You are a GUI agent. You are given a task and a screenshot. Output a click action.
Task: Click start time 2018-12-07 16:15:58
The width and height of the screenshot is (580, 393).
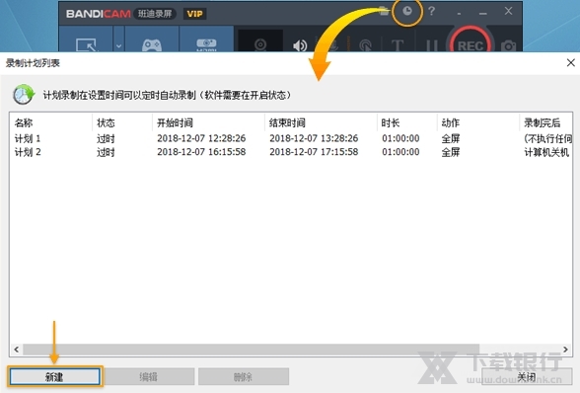pyautogui.click(x=201, y=152)
